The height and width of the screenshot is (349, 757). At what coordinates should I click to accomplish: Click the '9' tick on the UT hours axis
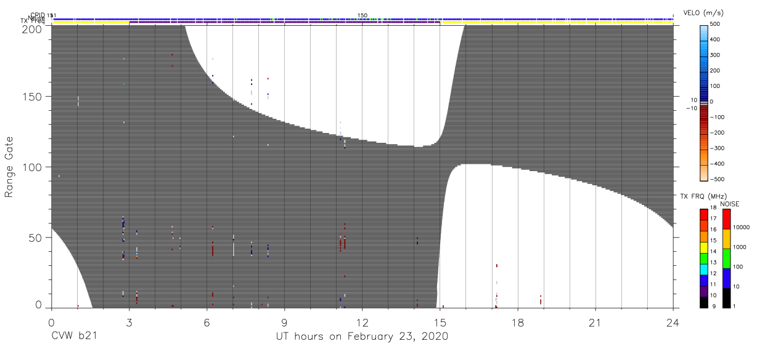pyautogui.click(x=284, y=323)
